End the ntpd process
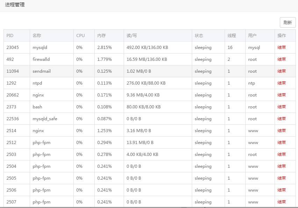The image size is (298, 208). pos(282,83)
